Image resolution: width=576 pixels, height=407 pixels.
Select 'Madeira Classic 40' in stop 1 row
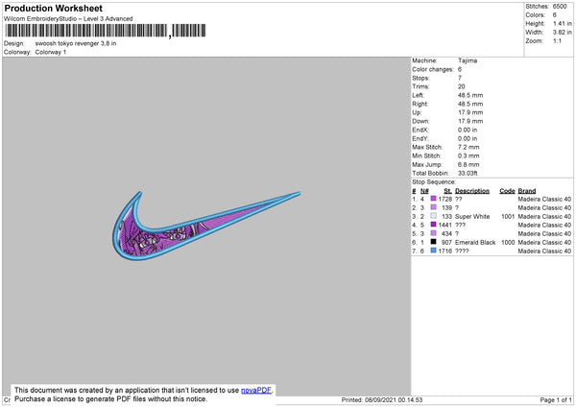click(x=544, y=199)
